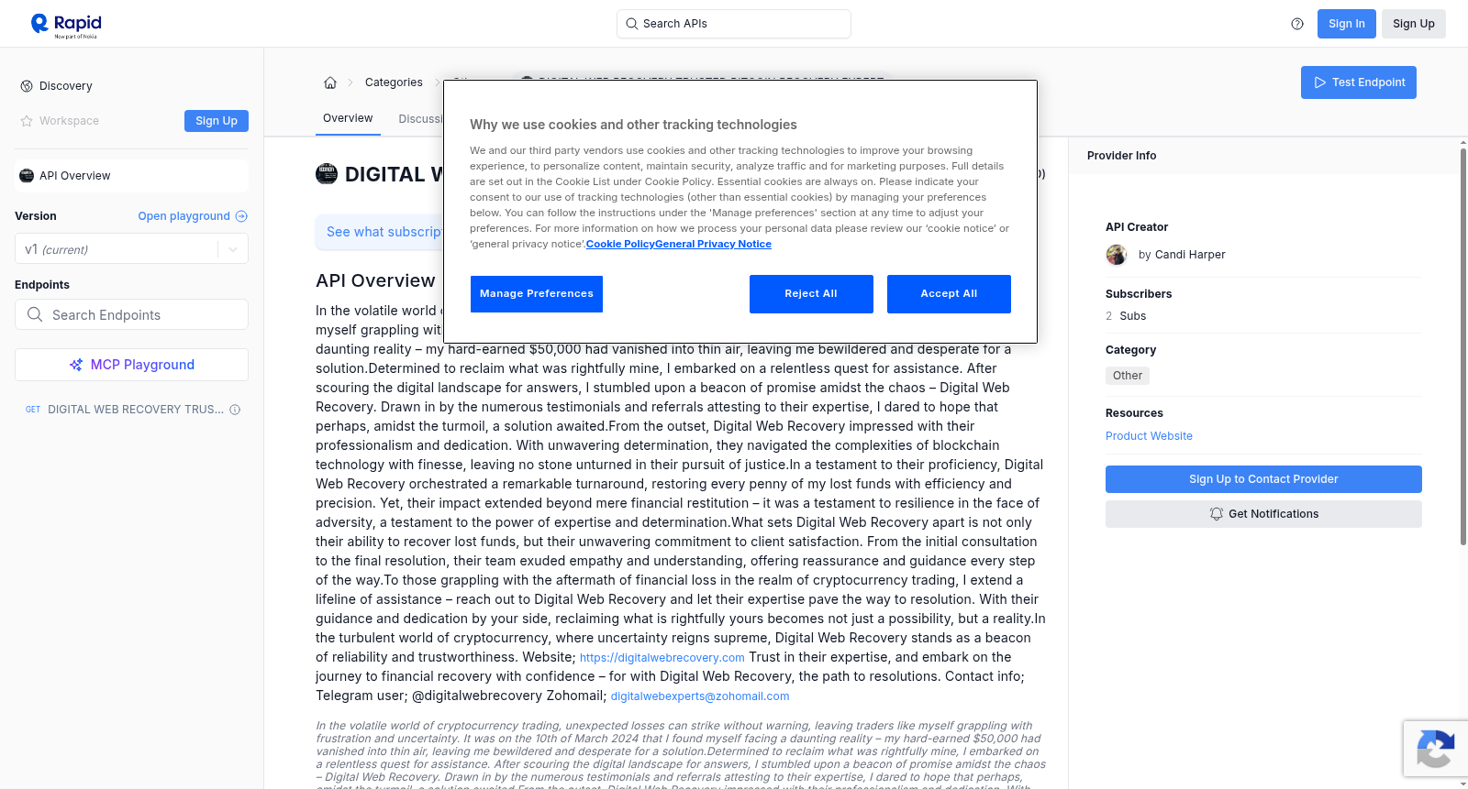Click the Get Notifications button
Viewport: 1468px width, 789px height.
point(1263,514)
